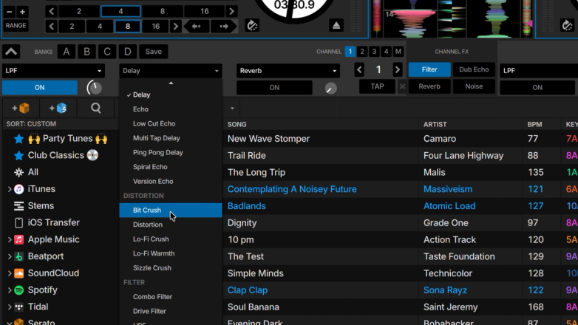This screenshot has height=325, width=578.
Task: Click the TAP tempo button
Action: tap(377, 86)
